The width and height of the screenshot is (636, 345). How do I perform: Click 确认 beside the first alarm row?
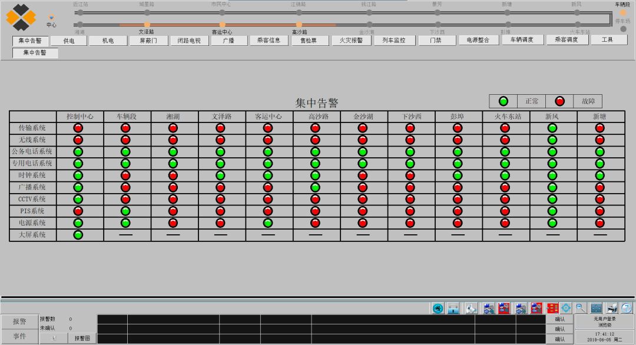click(560, 319)
